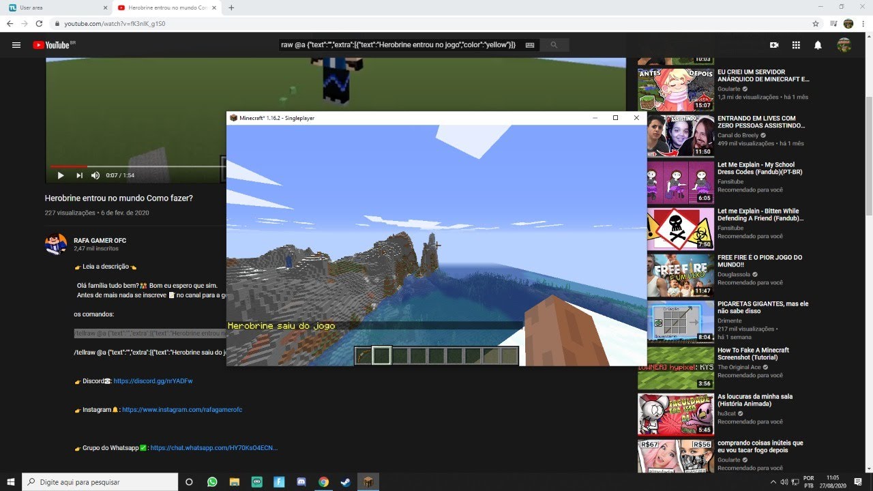Open Steam from the taskbar

tap(346, 482)
